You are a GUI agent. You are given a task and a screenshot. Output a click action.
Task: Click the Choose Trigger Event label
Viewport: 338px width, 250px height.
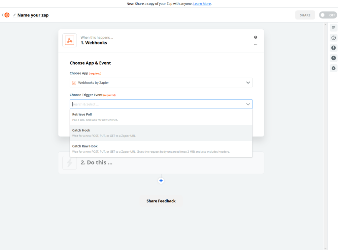coord(86,95)
